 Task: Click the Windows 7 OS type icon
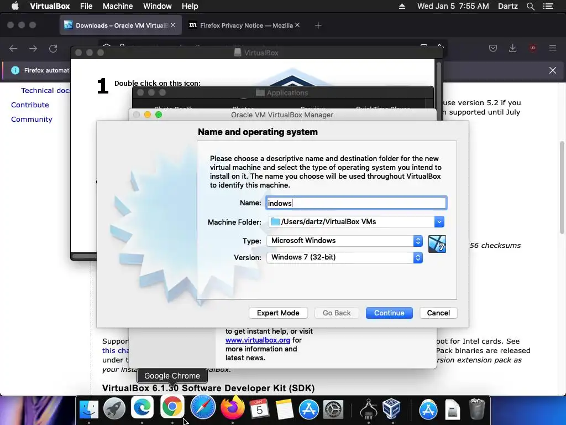click(437, 243)
